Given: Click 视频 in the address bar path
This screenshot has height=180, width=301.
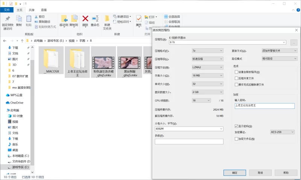Looking at the screenshot, I should click(71, 41).
